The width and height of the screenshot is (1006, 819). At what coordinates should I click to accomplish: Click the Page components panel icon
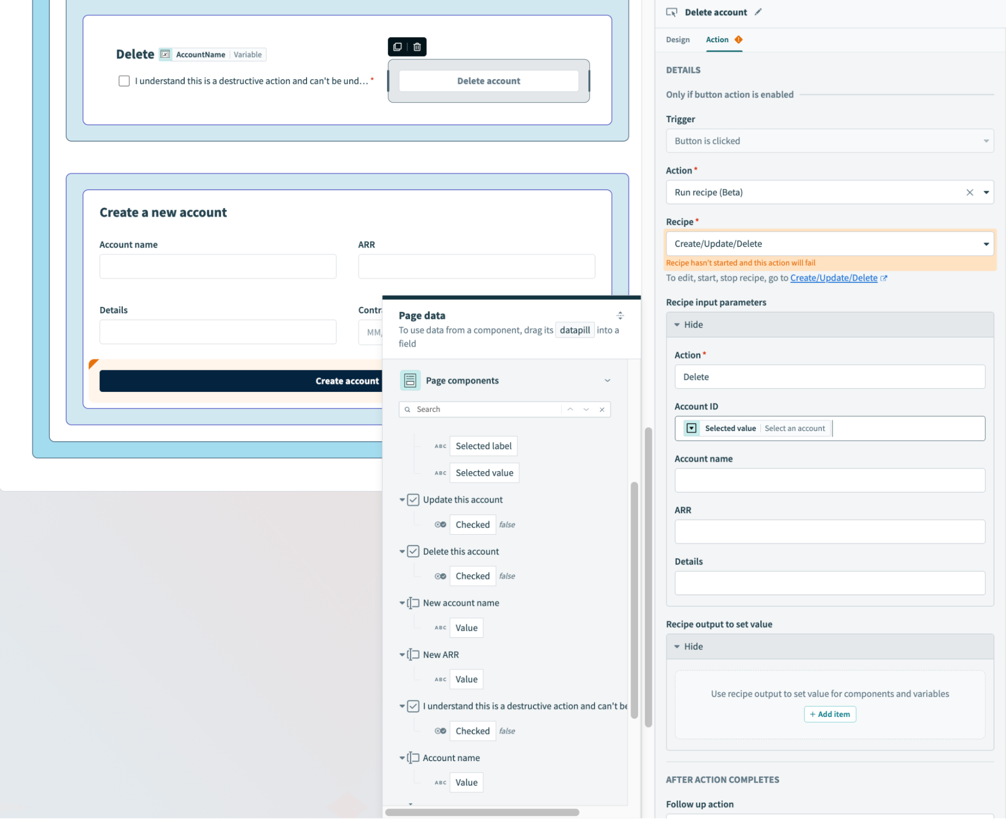pos(410,380)
